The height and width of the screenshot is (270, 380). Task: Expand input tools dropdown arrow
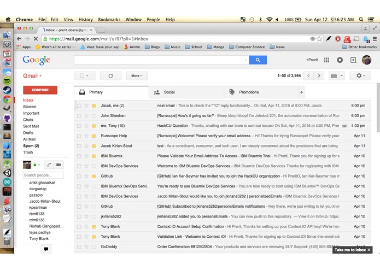[342, 76]
